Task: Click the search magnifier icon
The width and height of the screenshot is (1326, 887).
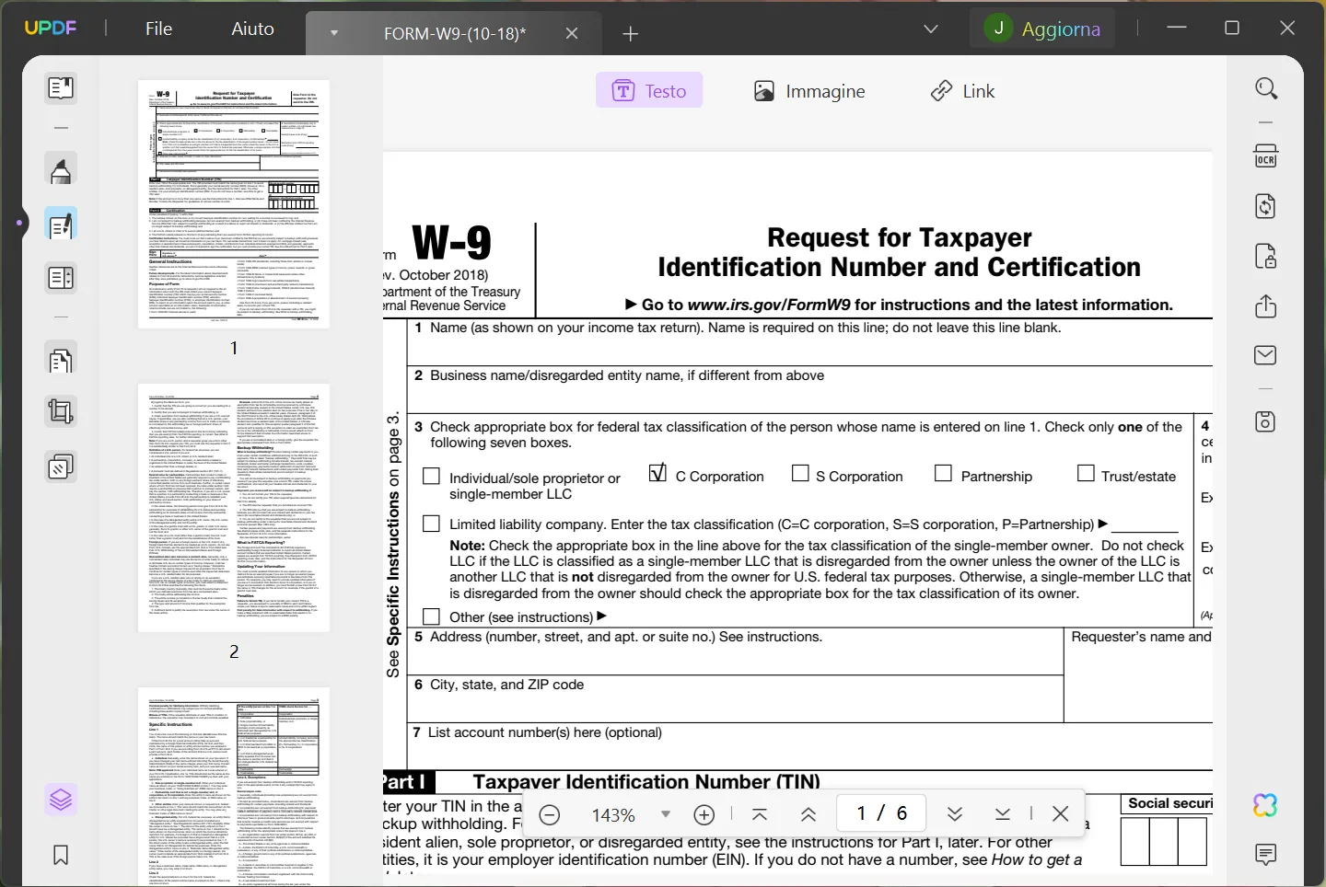Action: [1266, 88]
